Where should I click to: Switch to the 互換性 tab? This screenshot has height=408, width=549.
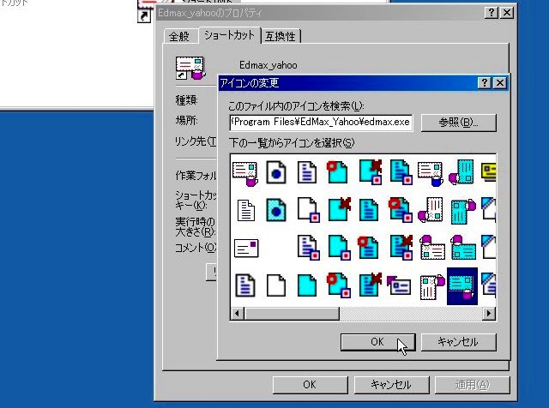(281, 36)
